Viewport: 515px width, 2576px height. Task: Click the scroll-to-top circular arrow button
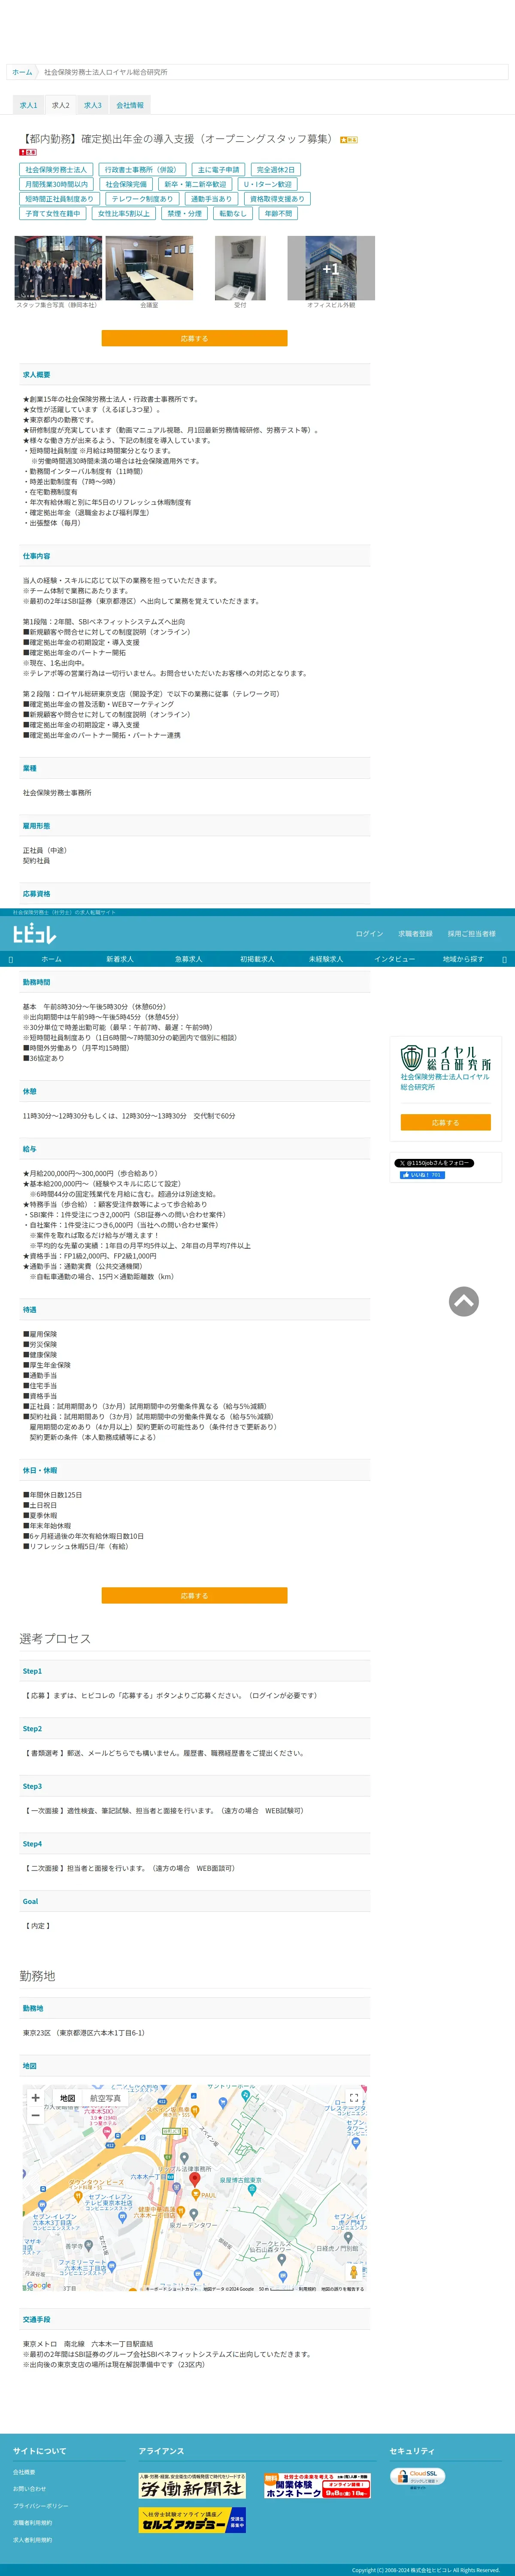point(463,1301)
